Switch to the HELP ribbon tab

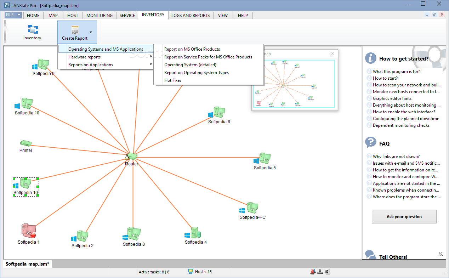(x=243, y=15)
